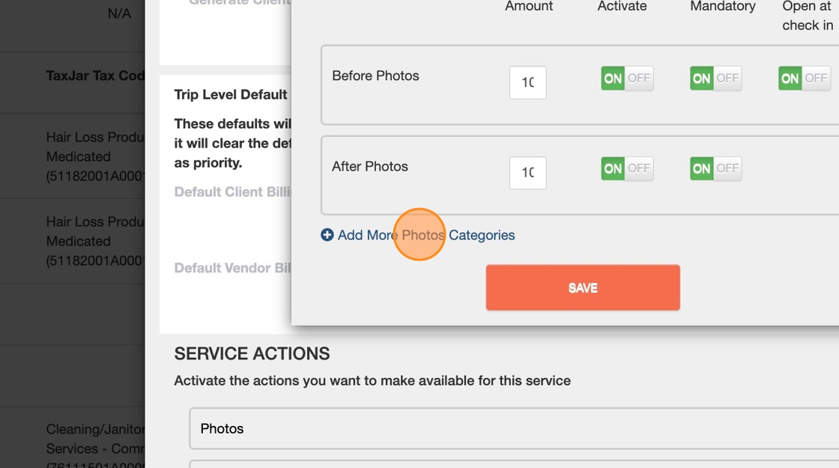
Task: Expand the Photos service action row
Action: [514, 428]
